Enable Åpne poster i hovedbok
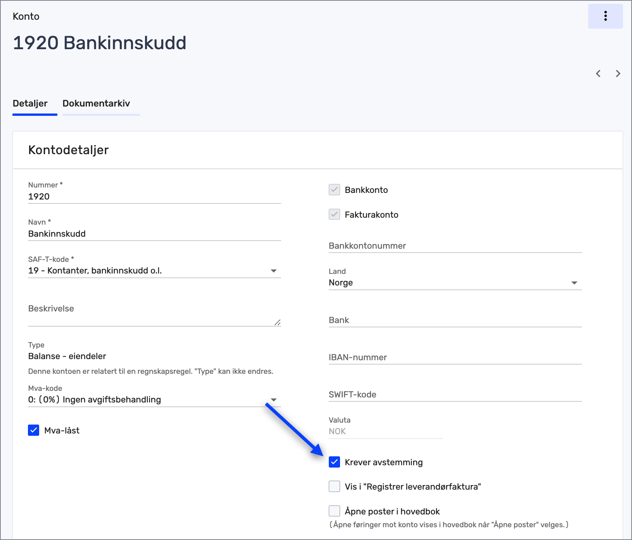The width and height of the screenshot is (632, 540). [x=334, y=511]
